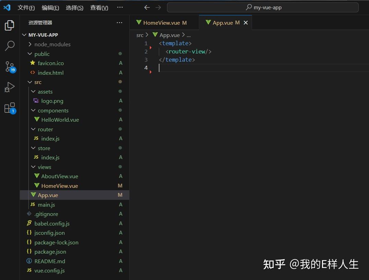The height and width of the screenshot is (280, 369).
Task: Switch to the HomeView.vue tab
Action: tap(162, 23)
